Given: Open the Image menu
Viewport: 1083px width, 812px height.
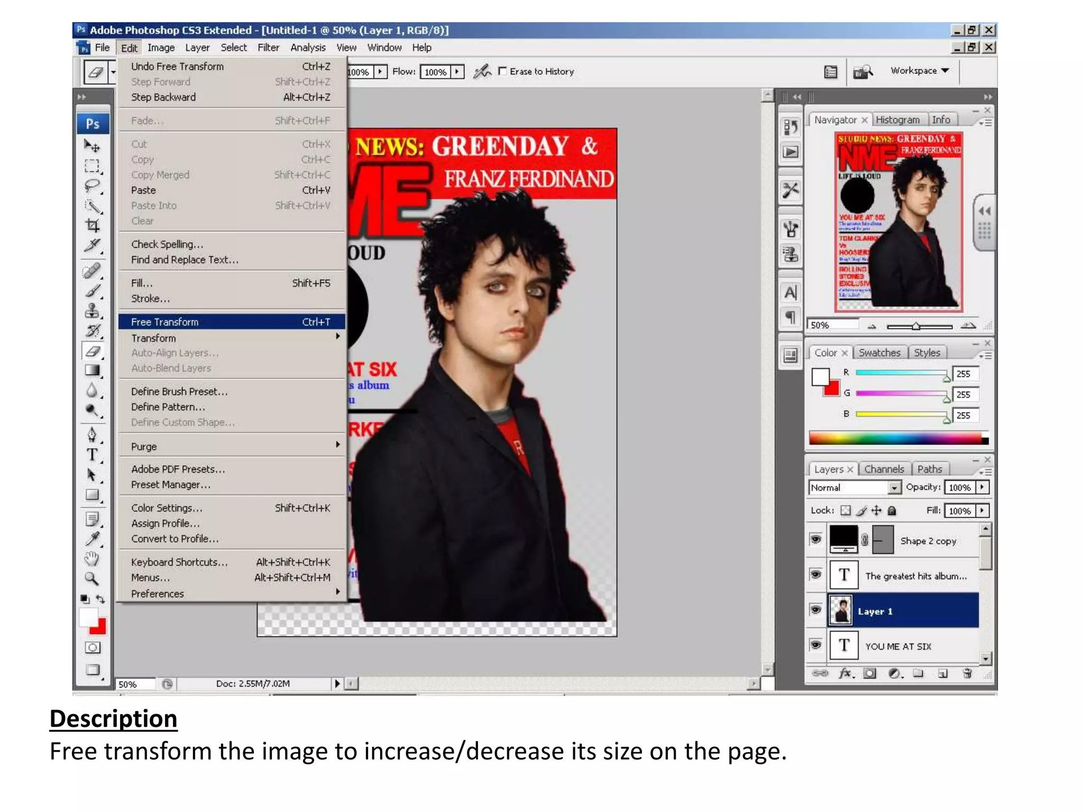Looking at the screenshot, I should coord(161,48).
